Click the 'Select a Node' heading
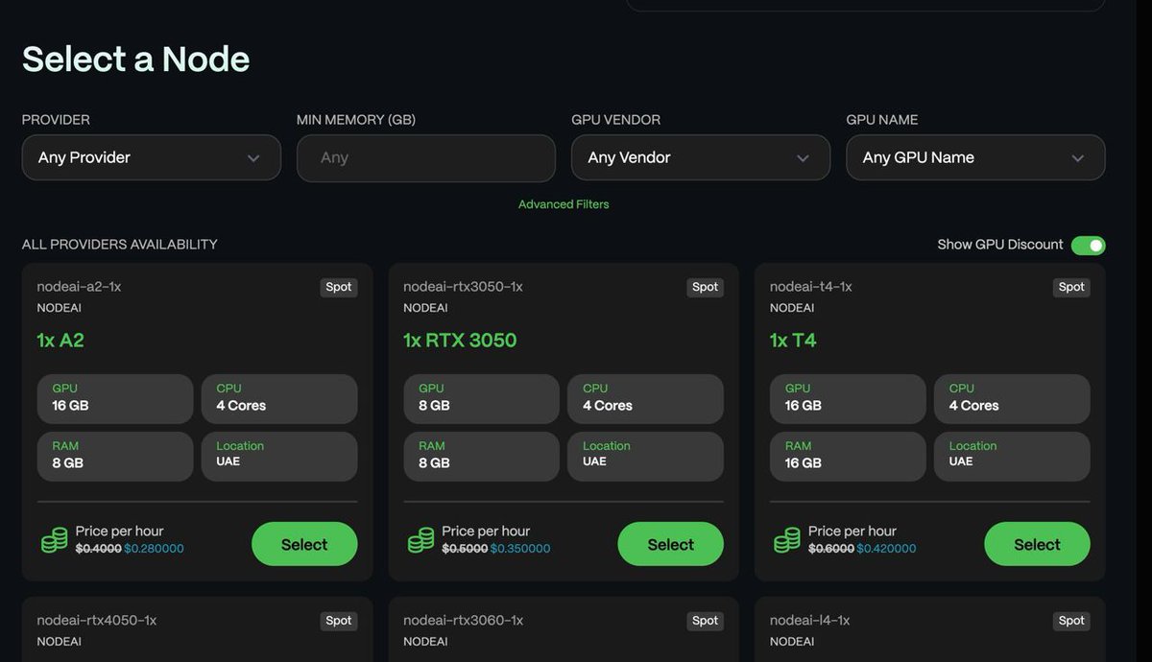This screenshot has height=662, width=1152. [135, 59]
